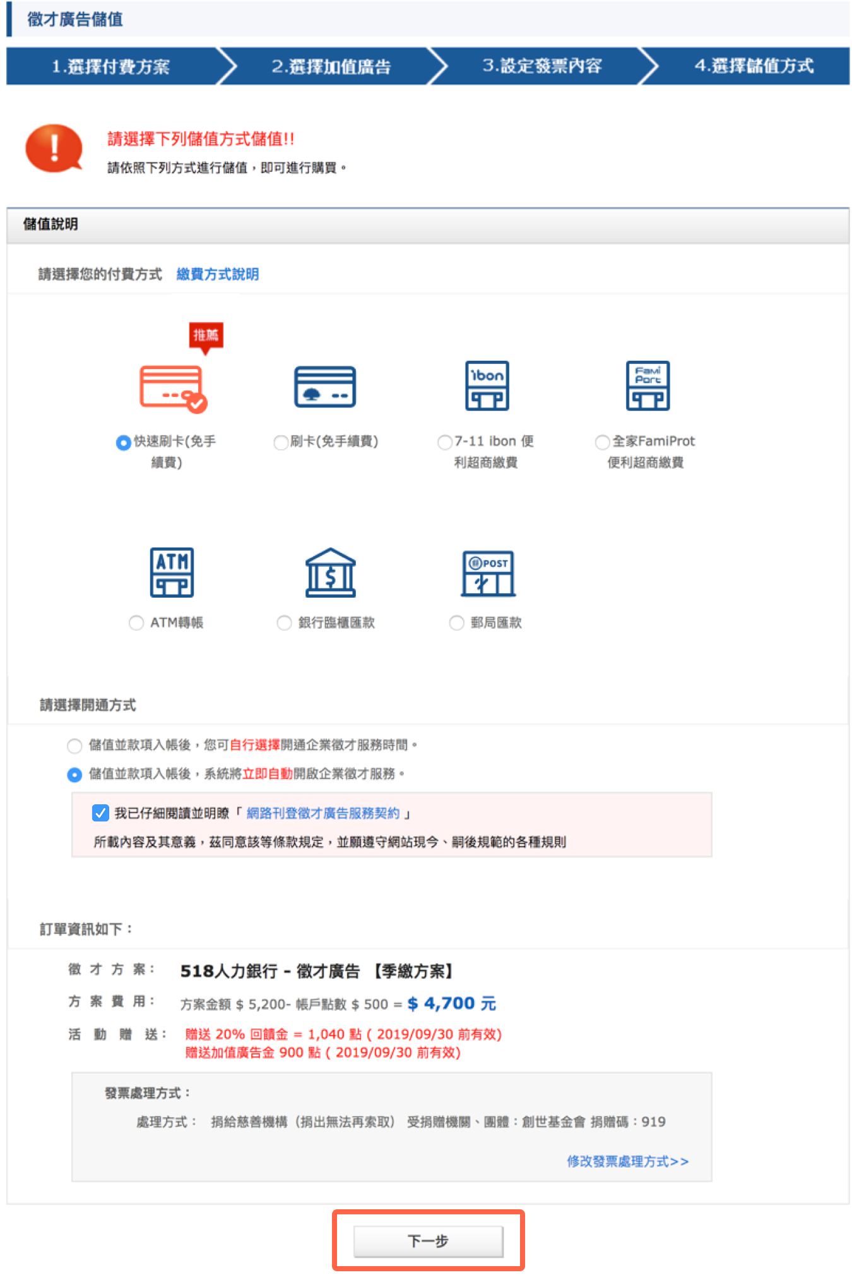
Task: Click the orange exclamation alert icon
Action: click(x=54, y=148)
